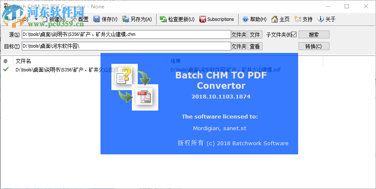Click the 新建(N) new project icon
376x189 pixels.
coord(45,19)
